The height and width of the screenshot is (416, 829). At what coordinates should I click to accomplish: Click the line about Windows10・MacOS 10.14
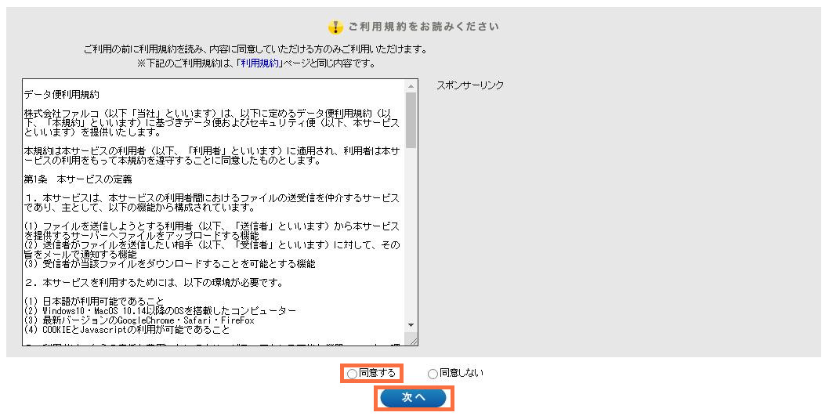point(160,311)
